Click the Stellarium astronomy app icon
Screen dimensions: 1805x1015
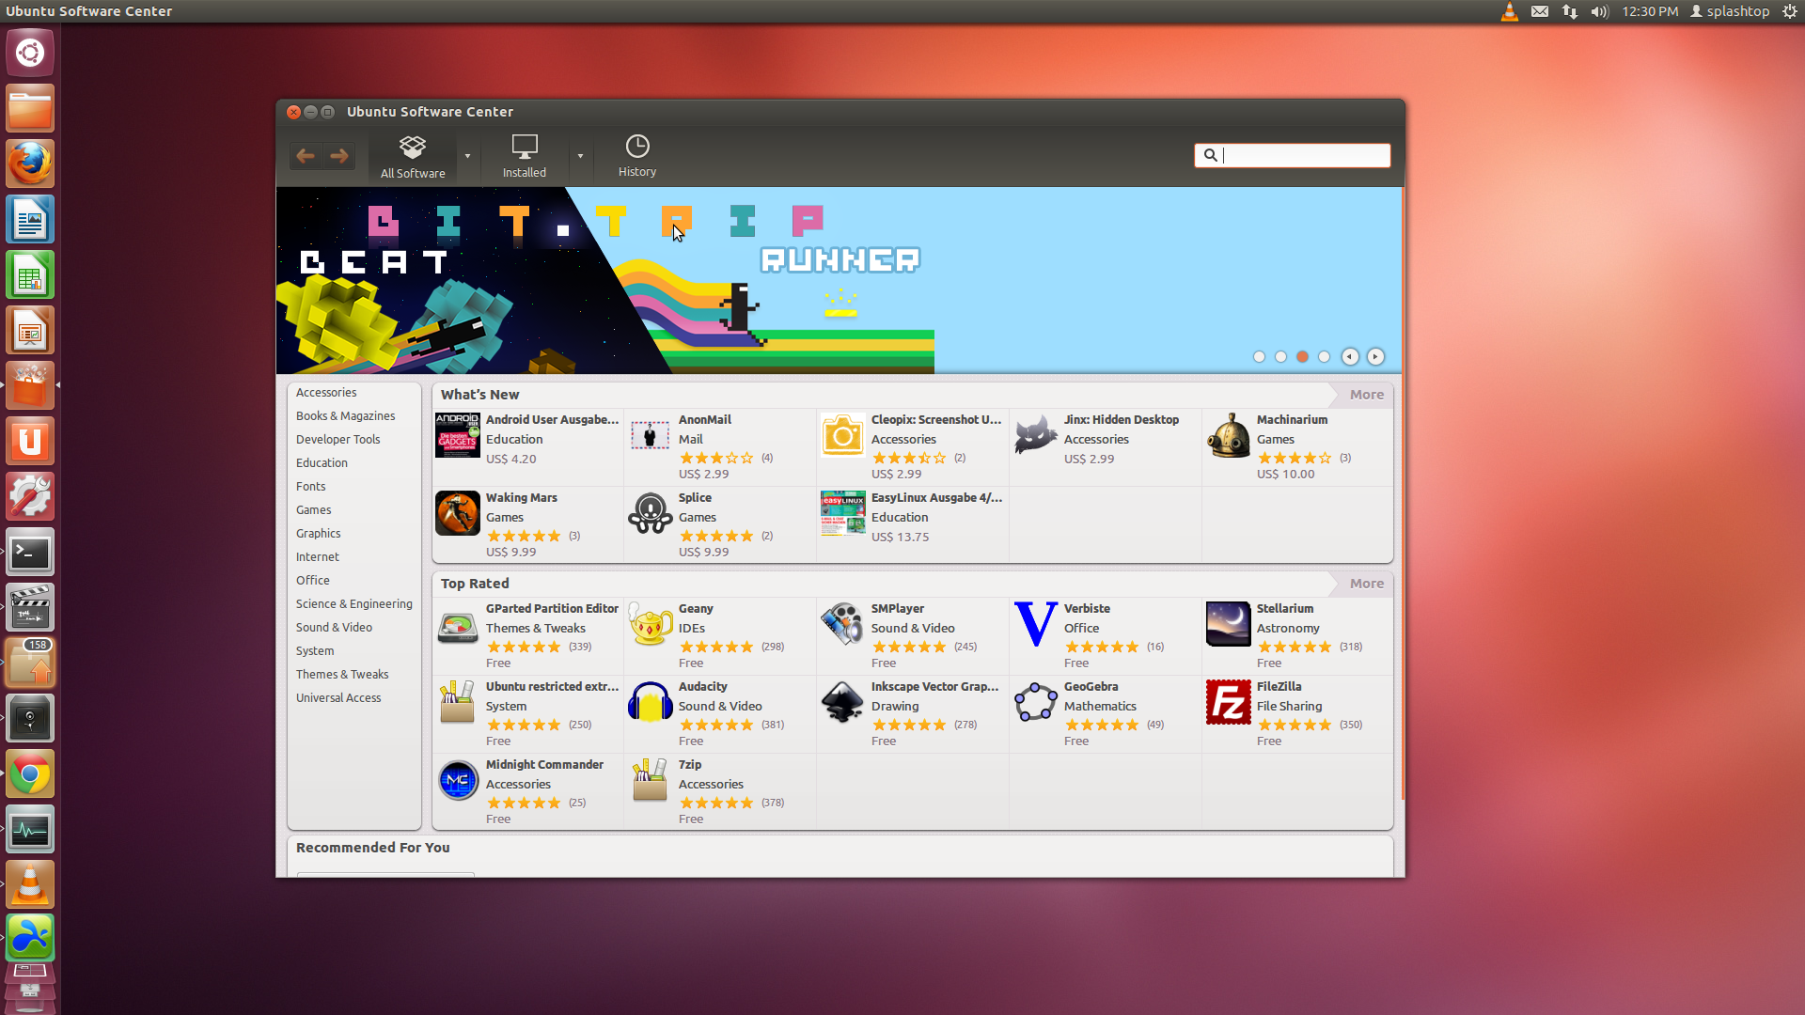click(1227, 622)
